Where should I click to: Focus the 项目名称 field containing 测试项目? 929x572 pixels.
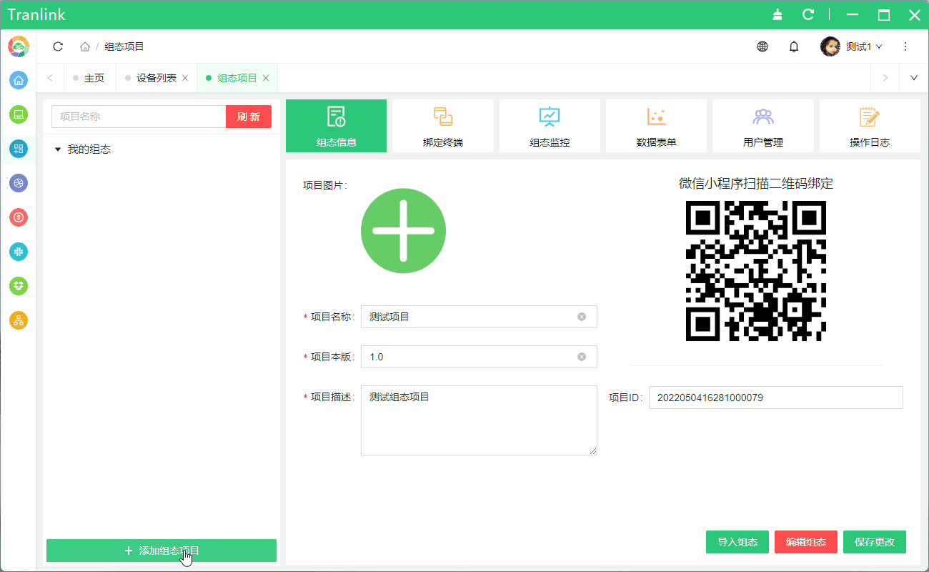click(x=479, y=317)
